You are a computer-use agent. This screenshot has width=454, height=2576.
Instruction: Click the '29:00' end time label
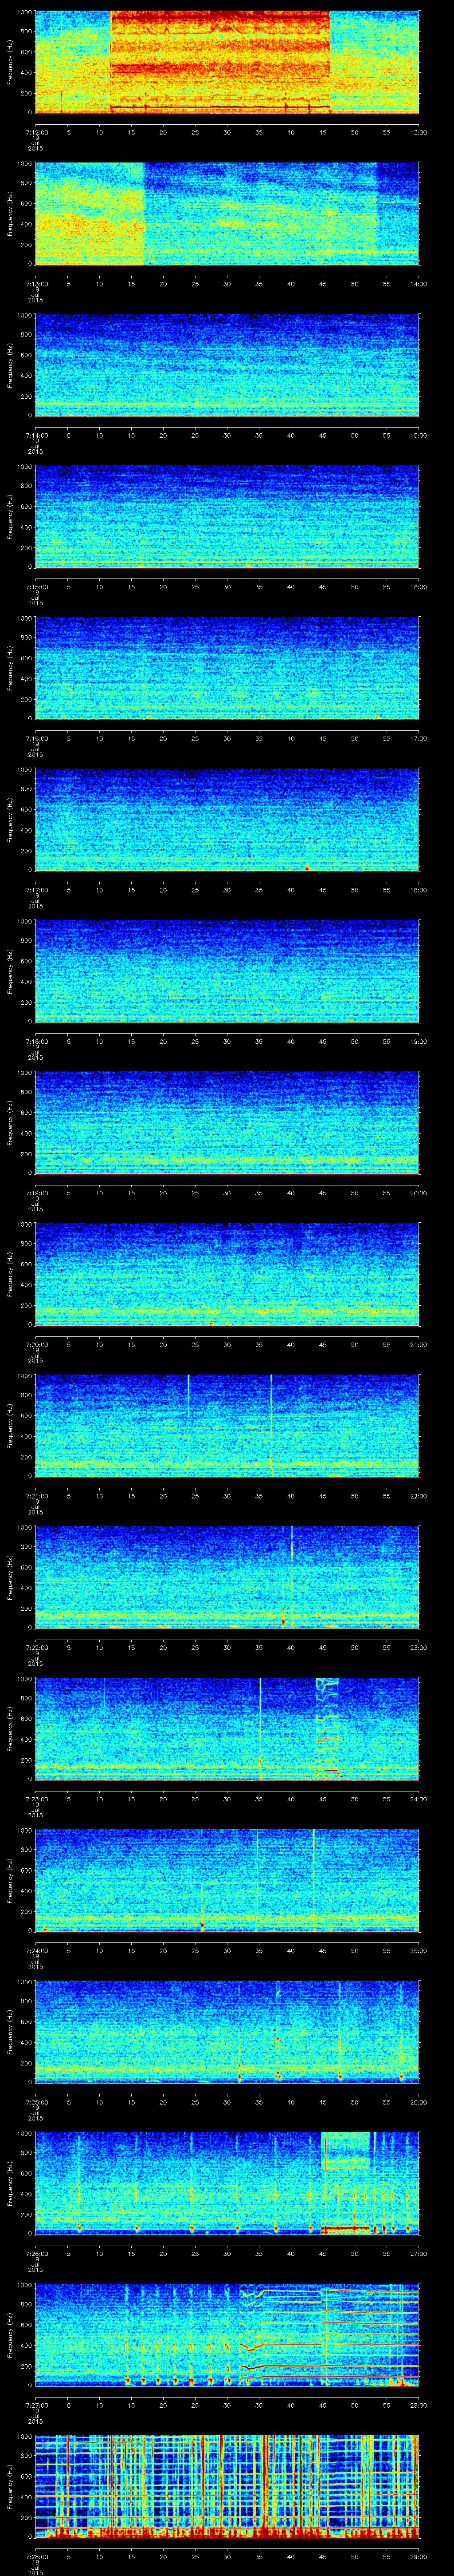tap(418, 2556)
